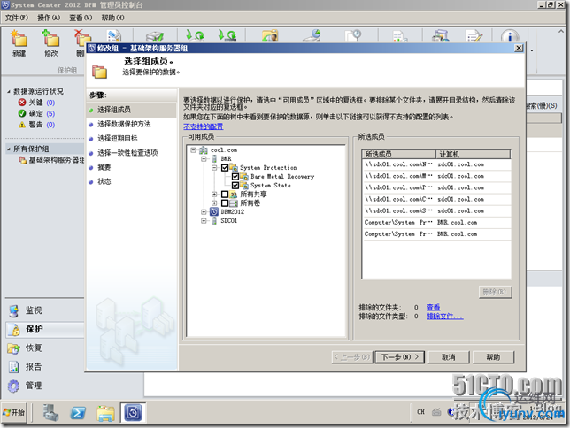Expand the 所有共享 tree node
This screenshot has height=428, width=570.
click(x=214, y=195)
